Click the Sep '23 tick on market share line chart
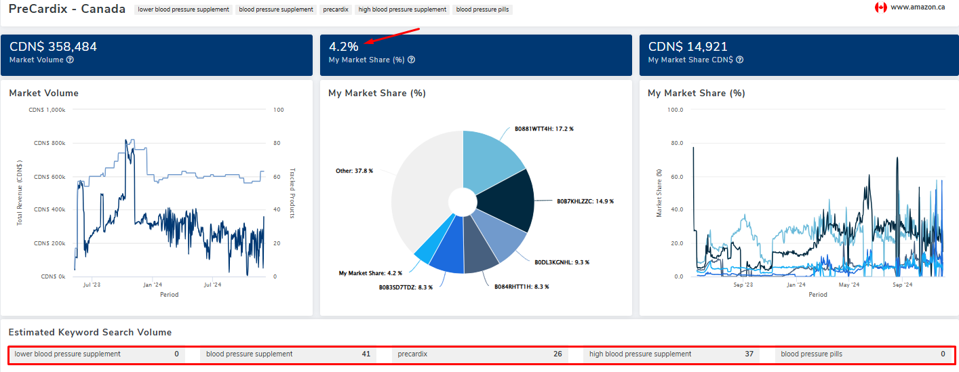This screenshot has width=959, height=372. click(743, 285)
